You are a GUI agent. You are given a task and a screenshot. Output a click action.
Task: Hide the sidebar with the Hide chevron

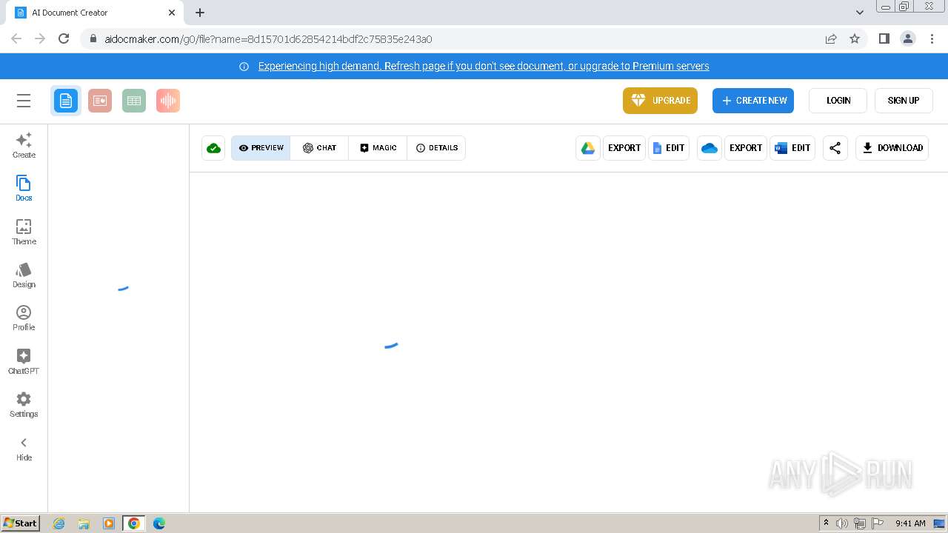coord(24,448)
